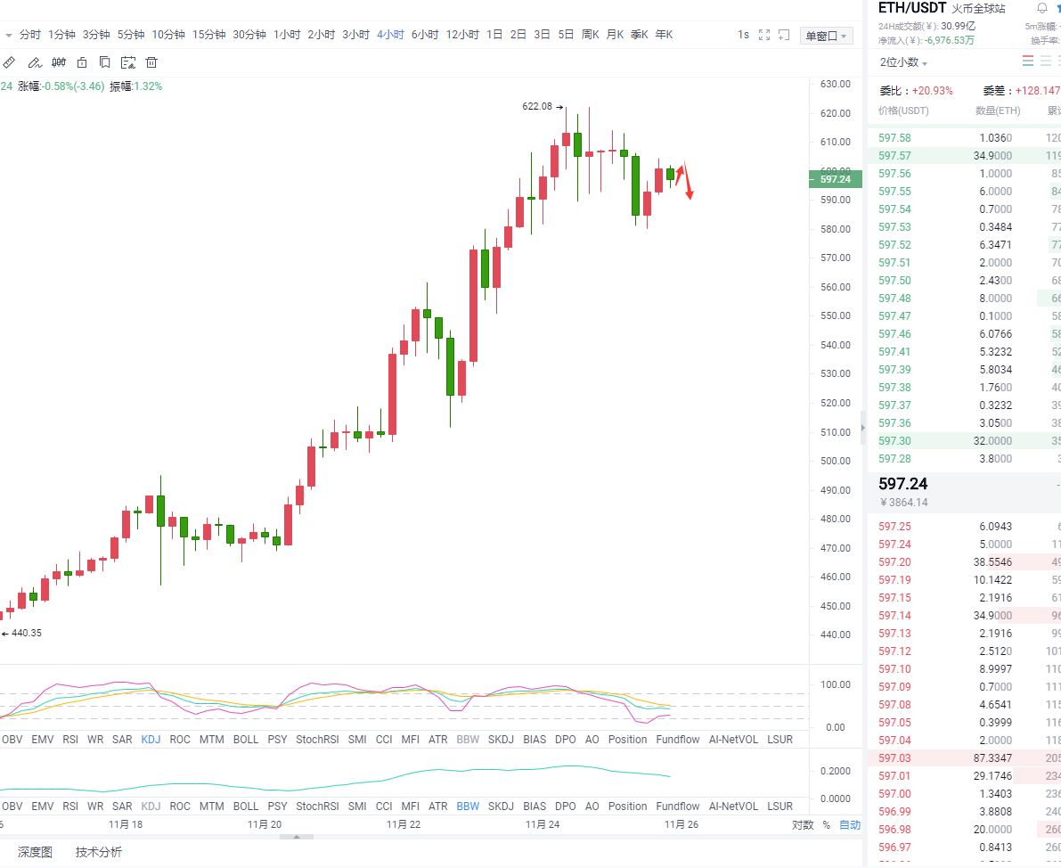The height and width of the screenshot is (868, 1061).
Task: Click the 11月 24 date on time axis
Action: pyautogui.click(x=543, y=824)
